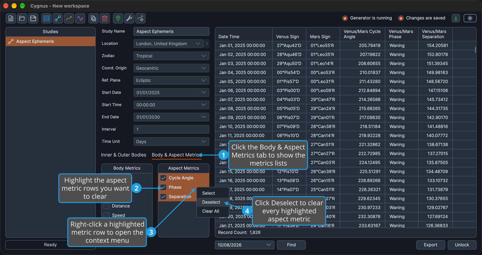Image resolution: width=482 pixels, height=255 pixels.
Task: Click the 01°Leo35'R Mars sign cell
Action: coord(323,55)
